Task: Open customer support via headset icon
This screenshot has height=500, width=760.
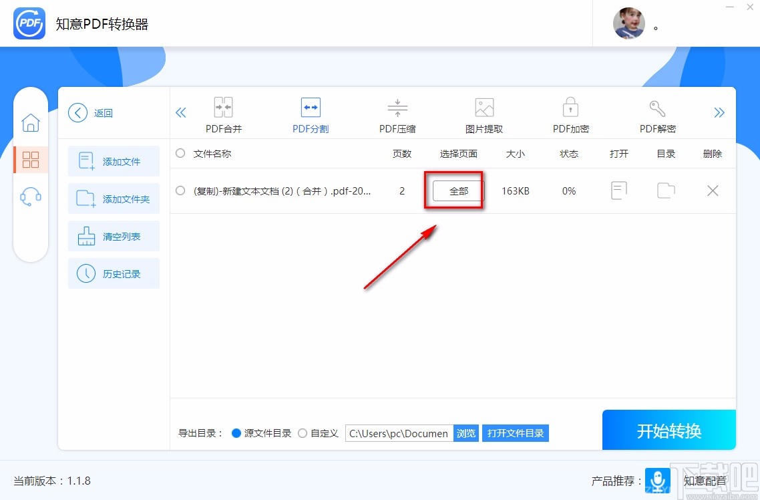Action: point(31,196)
